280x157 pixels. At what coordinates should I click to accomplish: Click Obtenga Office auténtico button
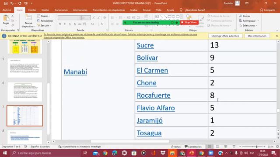[225, 36]
